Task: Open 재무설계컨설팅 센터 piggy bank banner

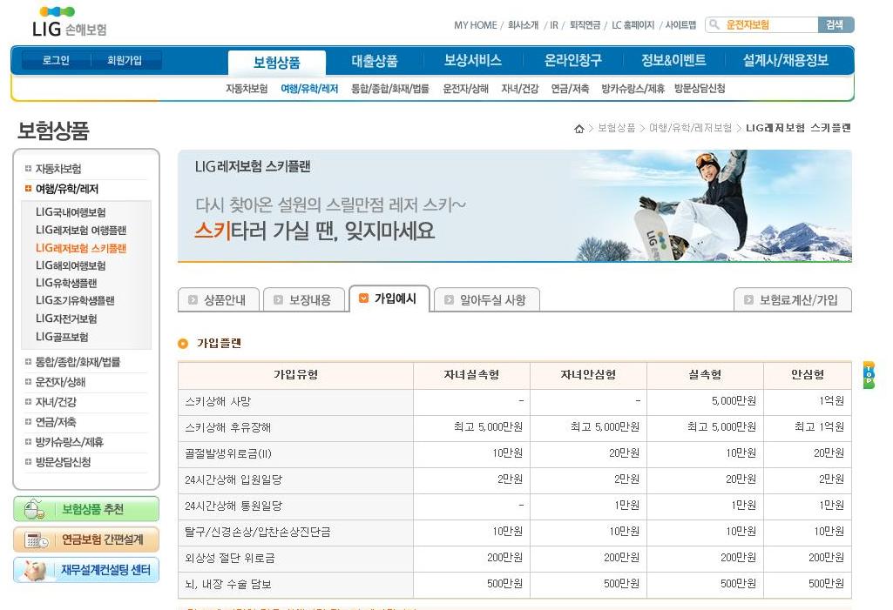Action: click(x=86, y=570)
